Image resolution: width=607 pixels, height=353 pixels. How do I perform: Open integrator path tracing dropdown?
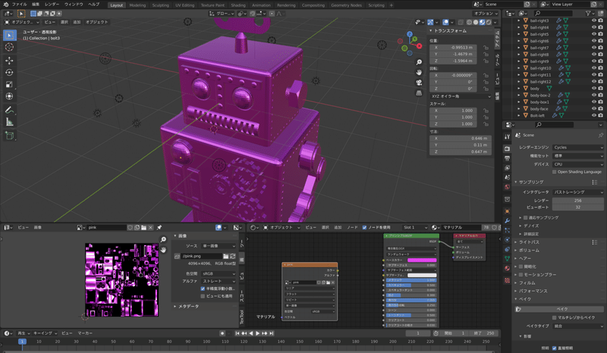pyautogui.click(x=578, y=192)
